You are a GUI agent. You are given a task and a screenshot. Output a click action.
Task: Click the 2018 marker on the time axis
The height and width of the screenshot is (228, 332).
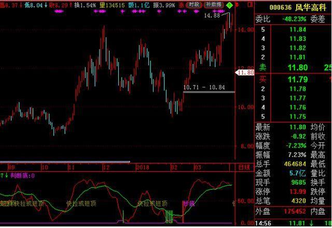click(x=143, y=168)
